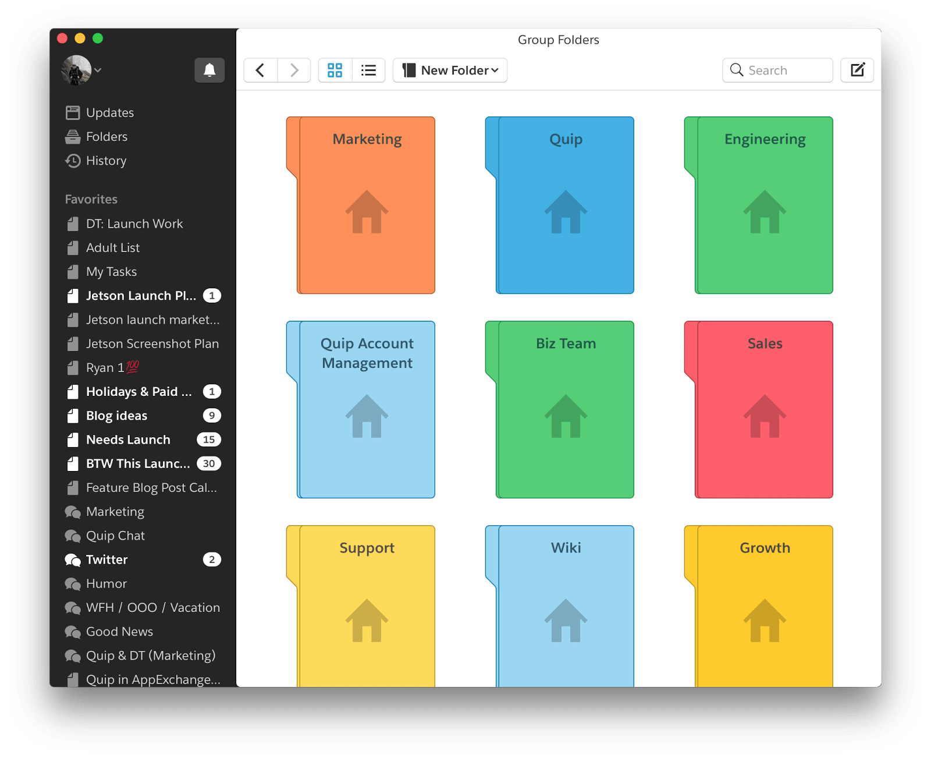Open the Marketing folder
This screenshot has width=931, height=758.
(361, 206)
